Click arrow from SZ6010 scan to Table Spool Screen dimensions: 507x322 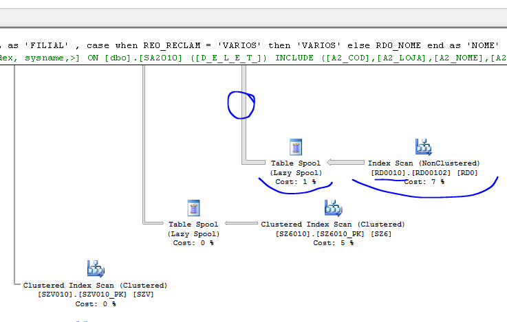pos(241,224)
